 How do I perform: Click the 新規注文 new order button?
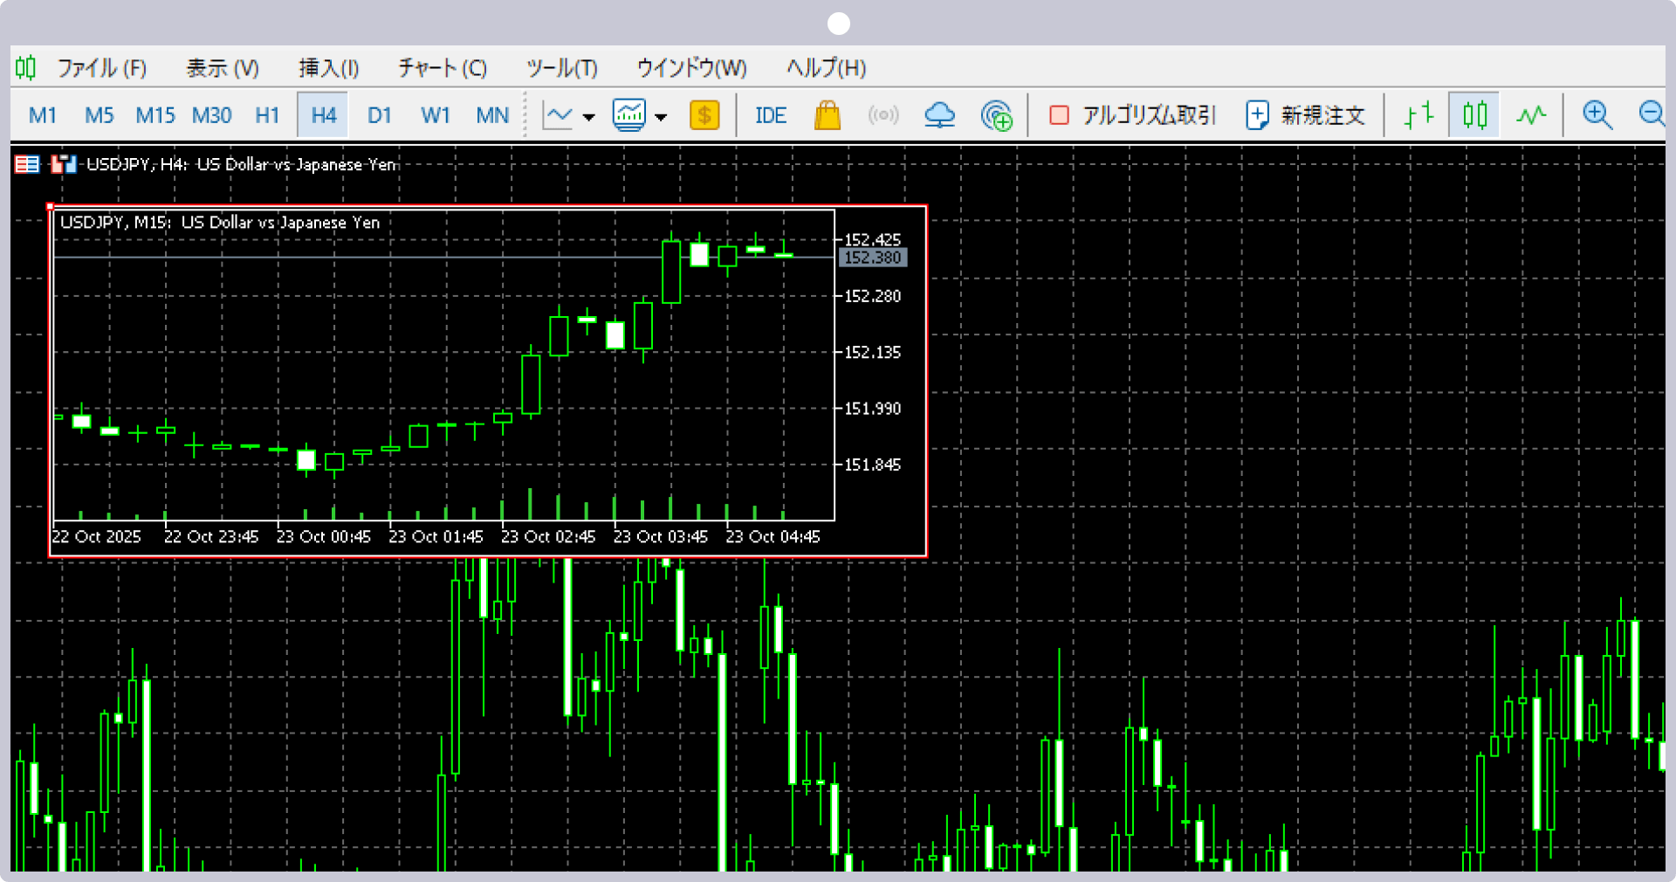pos(1306,115)
